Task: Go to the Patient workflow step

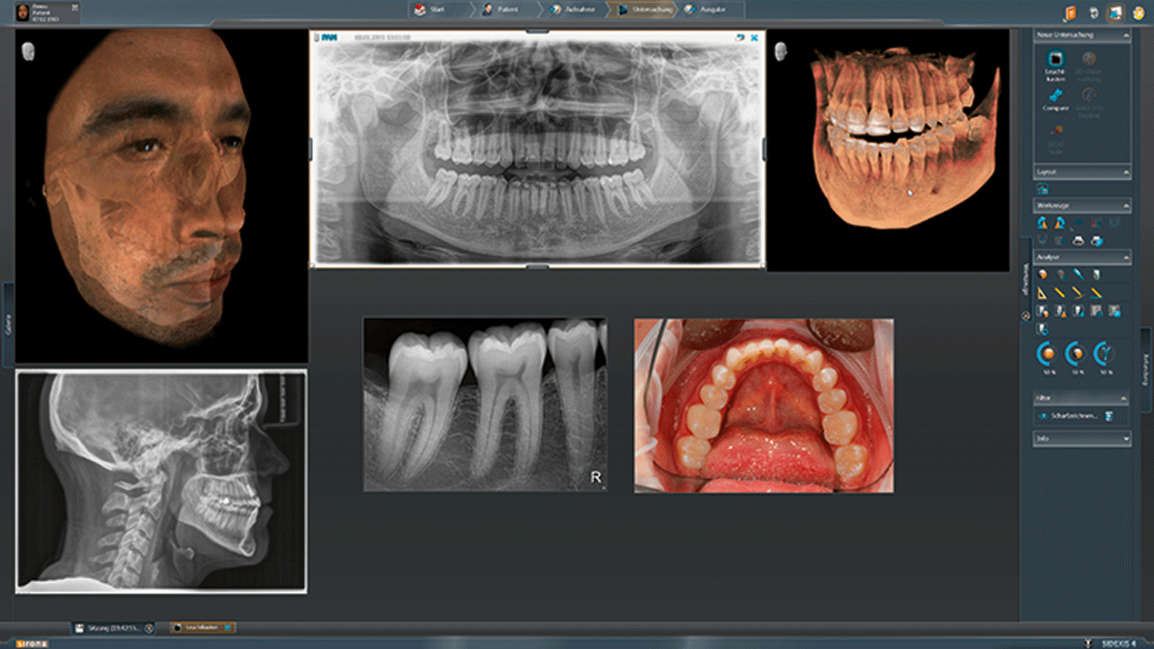Action: pos(501,9)
